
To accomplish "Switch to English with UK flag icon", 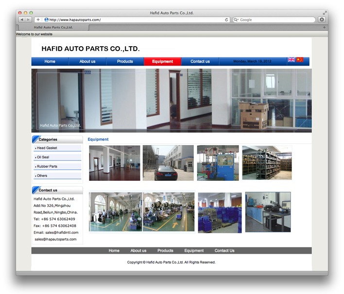I will 292,60.
